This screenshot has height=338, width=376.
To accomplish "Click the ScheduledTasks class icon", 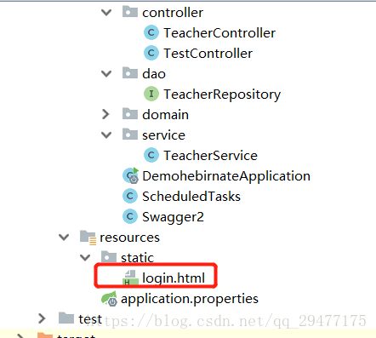I will 130,196.
